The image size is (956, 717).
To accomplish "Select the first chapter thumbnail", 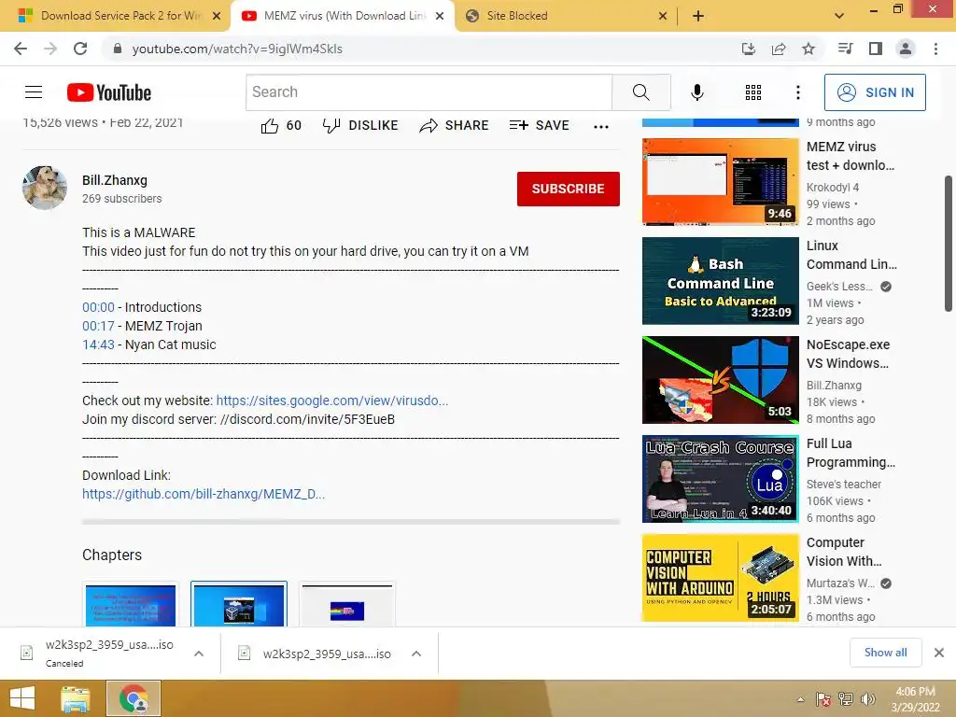I will click(131, 605).
